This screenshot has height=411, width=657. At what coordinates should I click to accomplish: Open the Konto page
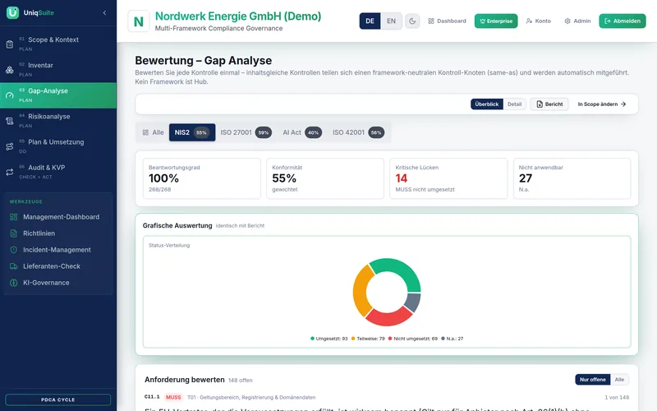[x=539, y=21]
